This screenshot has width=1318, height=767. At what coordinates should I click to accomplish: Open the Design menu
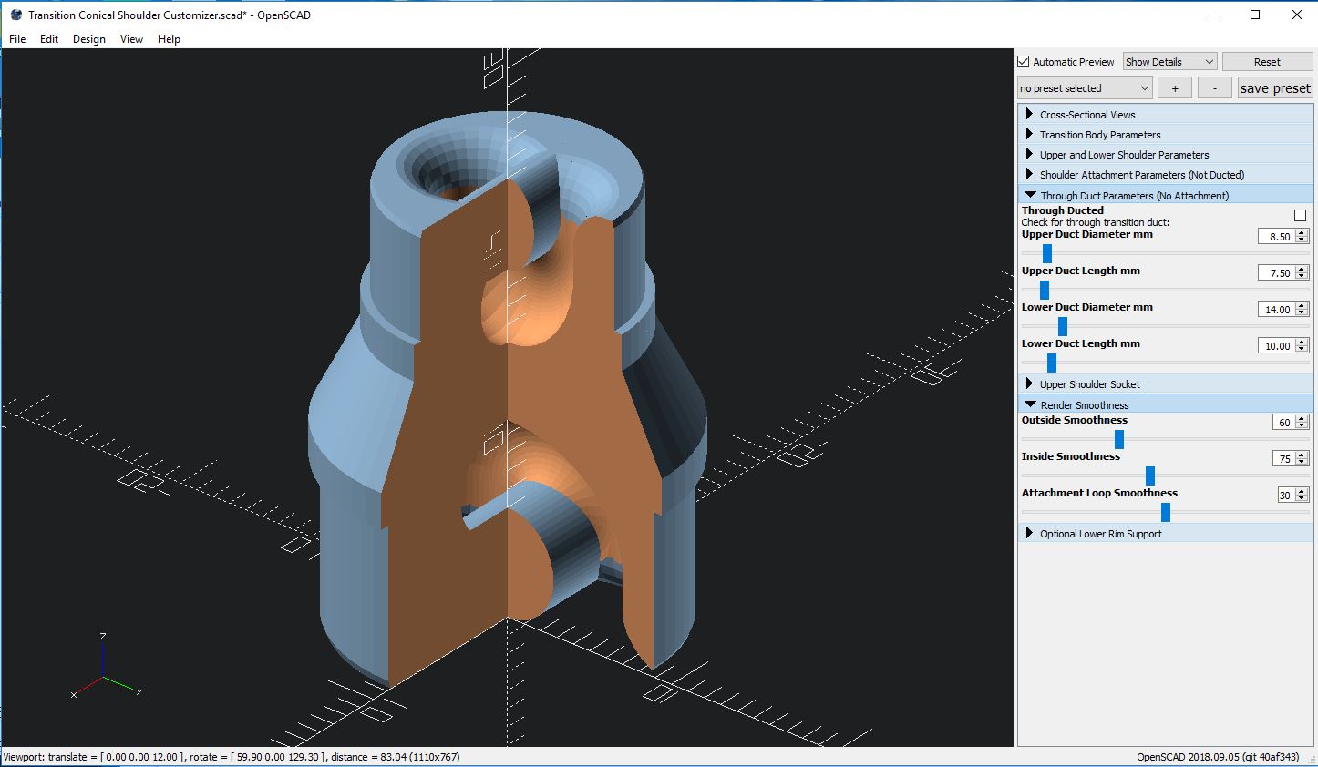(x=89, y=39)
